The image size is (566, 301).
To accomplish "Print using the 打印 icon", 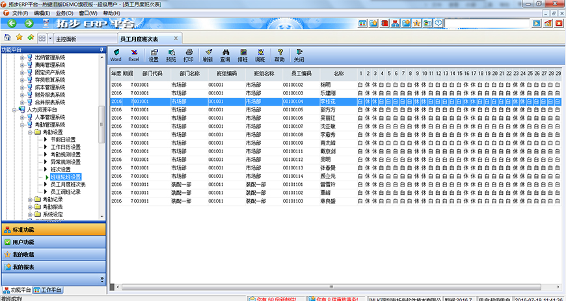I will (x=189, y=55).
